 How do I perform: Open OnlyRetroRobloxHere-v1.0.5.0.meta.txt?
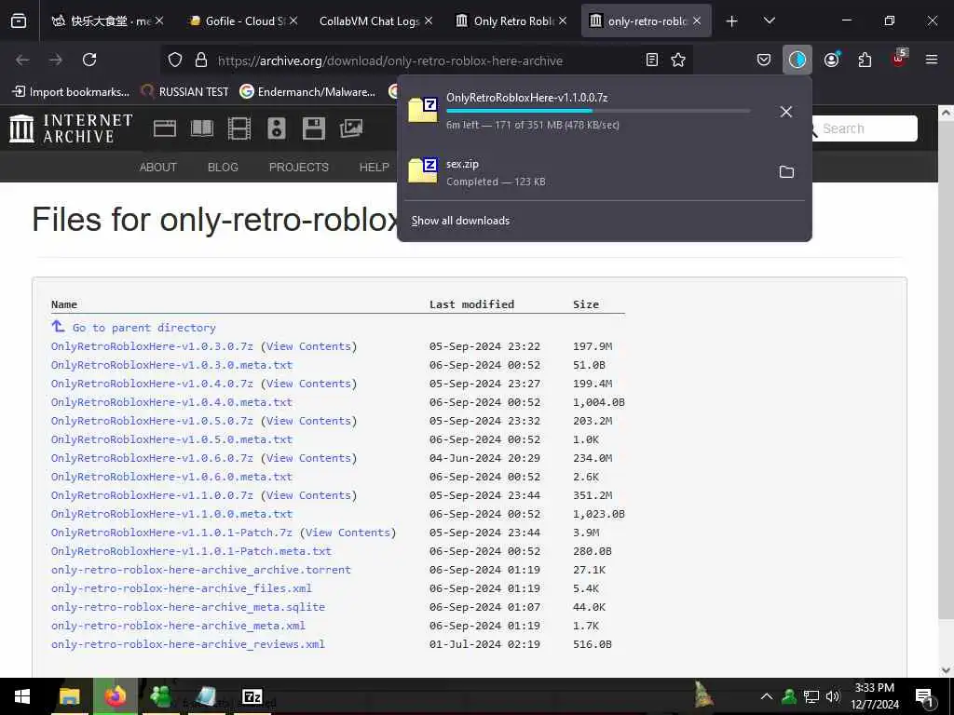(171, 439)
